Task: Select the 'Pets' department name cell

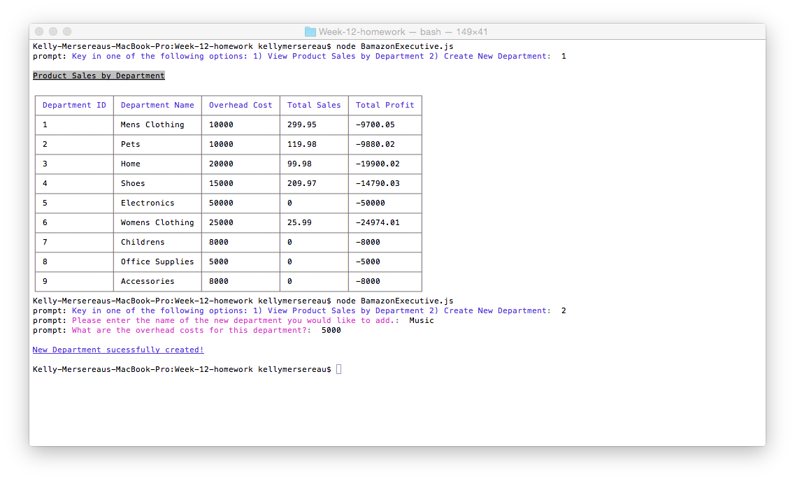Action: tap(130, 145)
